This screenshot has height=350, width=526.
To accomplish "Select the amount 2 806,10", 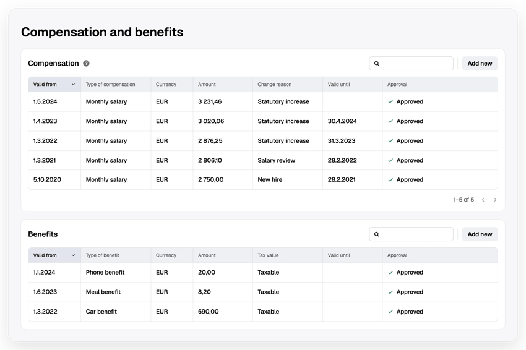I will point(210,160).
